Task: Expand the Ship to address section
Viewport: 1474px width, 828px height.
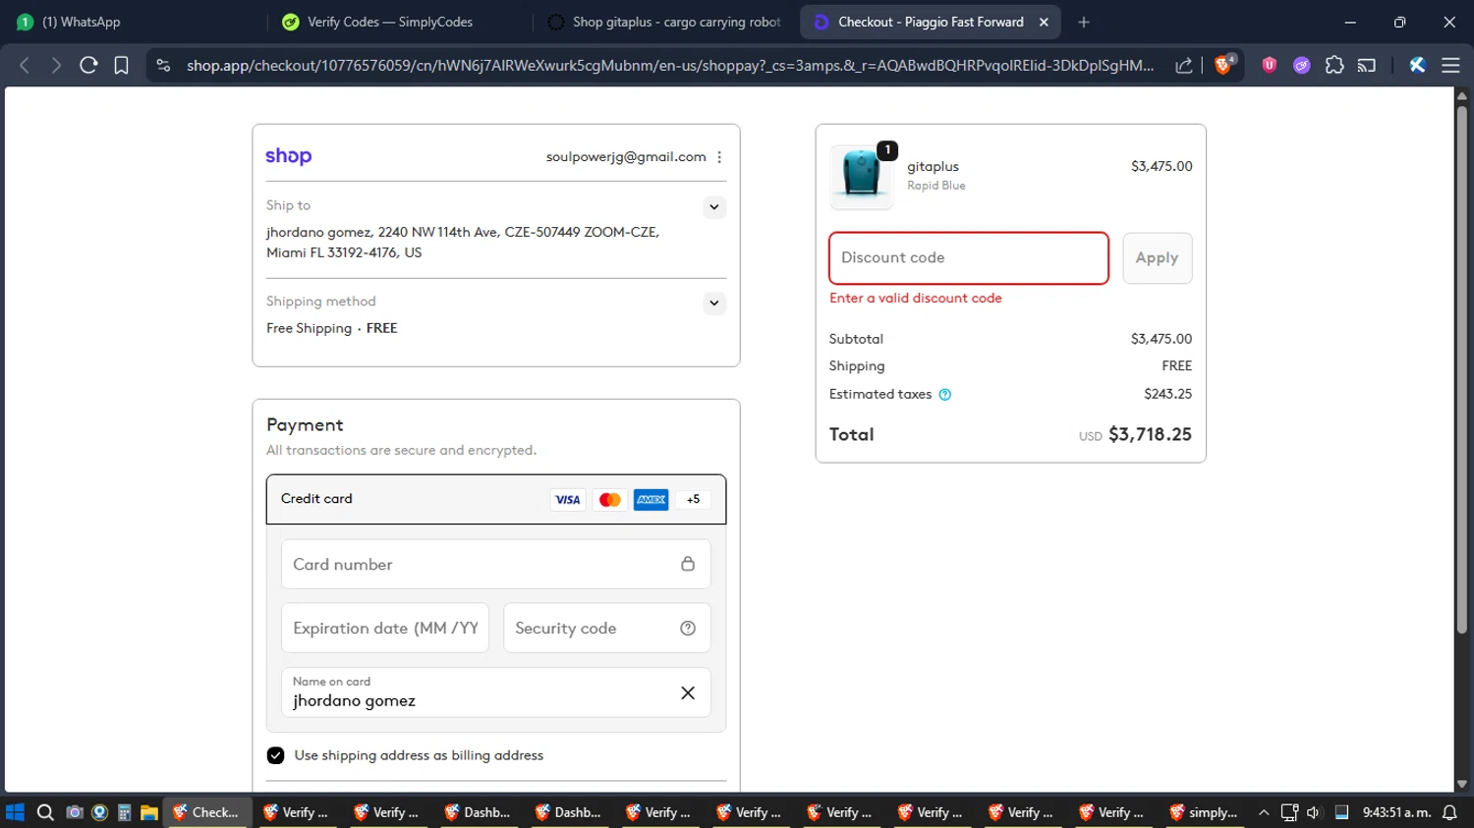Action: tap(714, 207)
